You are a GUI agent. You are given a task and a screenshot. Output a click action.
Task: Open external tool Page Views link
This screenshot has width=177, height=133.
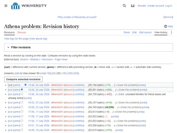tap(61, 59)
